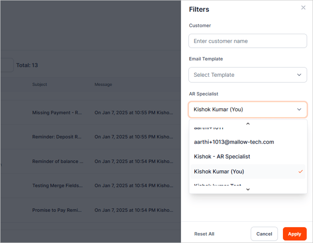Focus the Enter customer name field

tap(247, 41)
